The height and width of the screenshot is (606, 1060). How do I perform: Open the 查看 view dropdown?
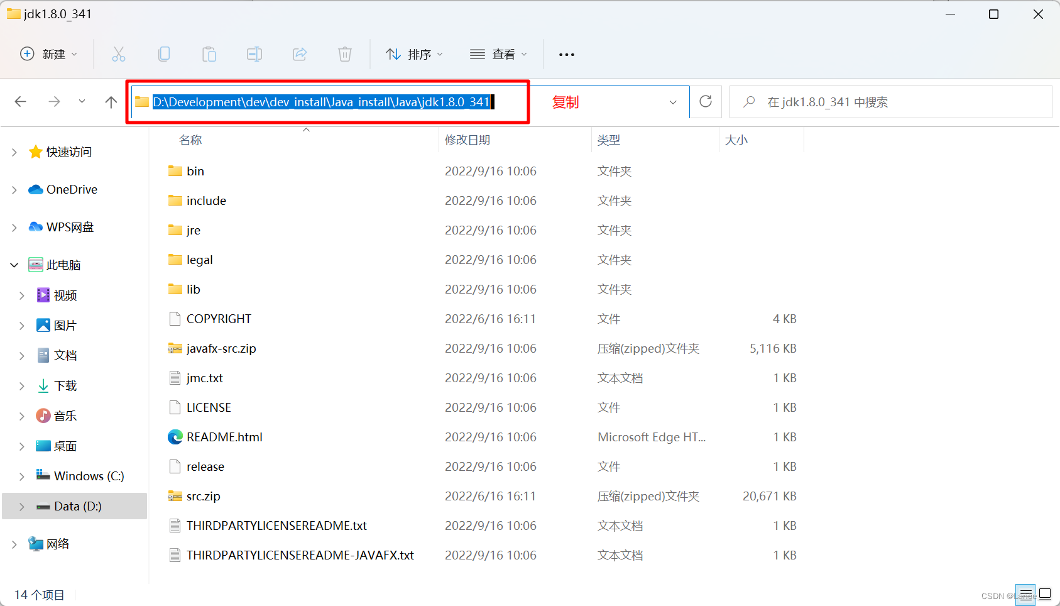pos(498,54)
